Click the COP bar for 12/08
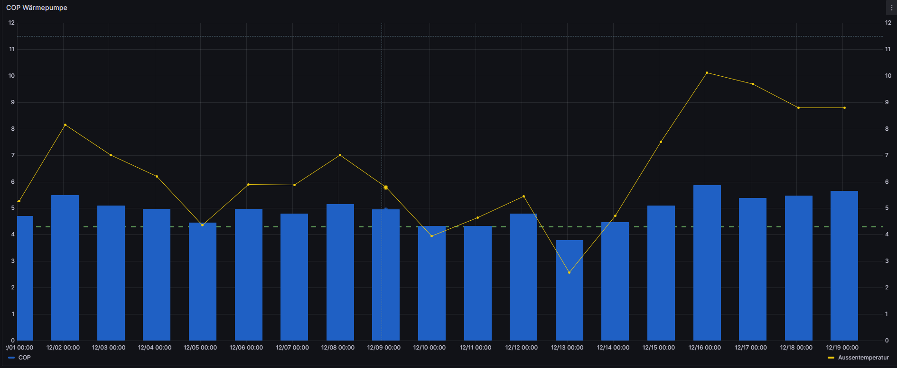 point(340,272)
